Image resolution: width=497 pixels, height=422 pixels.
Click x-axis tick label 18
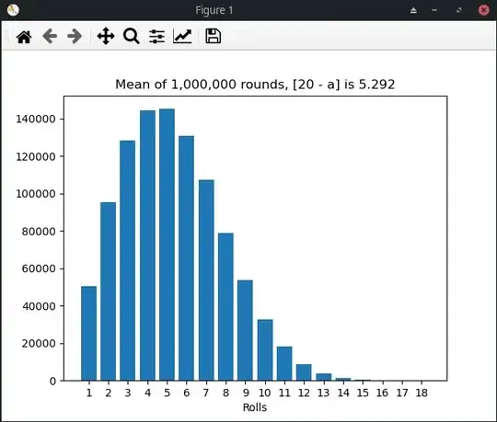pos(422,393)
